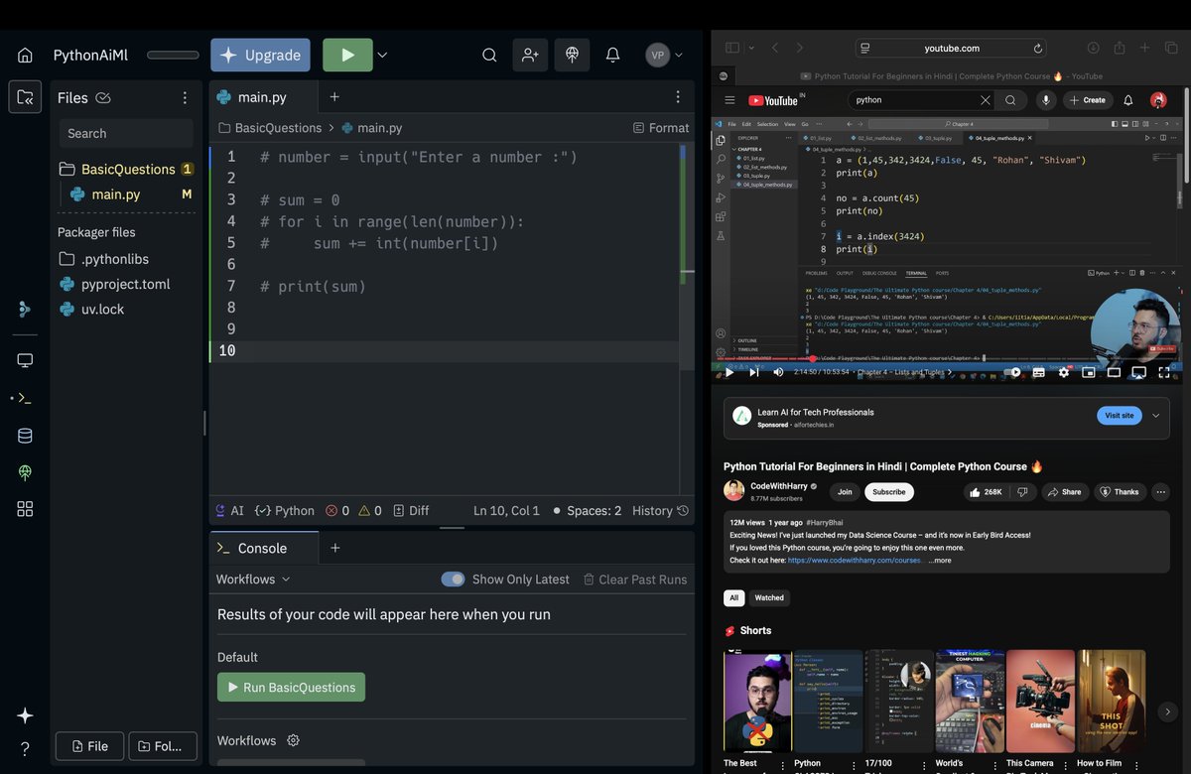Open Safari sidebar options chevron
Image resolution: width=1191 pixels, height=774 pixels.
pyautogui.click(x=751, y=48)
